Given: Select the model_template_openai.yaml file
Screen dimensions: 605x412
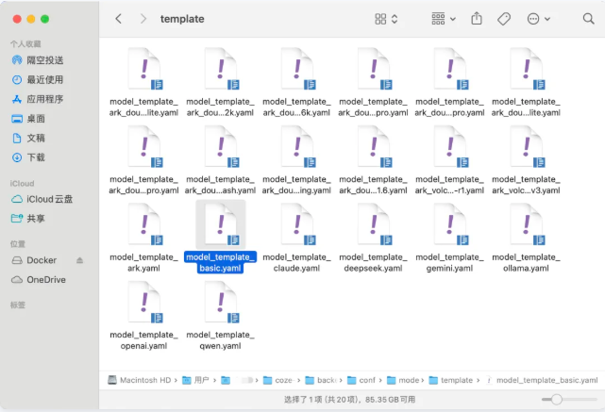Looking at the screenshot, I should (x=143, y=303).
